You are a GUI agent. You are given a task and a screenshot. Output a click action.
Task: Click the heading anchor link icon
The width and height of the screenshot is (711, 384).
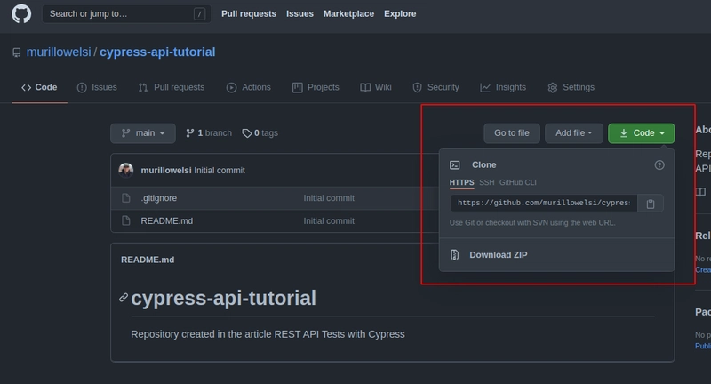click(124, 298)
